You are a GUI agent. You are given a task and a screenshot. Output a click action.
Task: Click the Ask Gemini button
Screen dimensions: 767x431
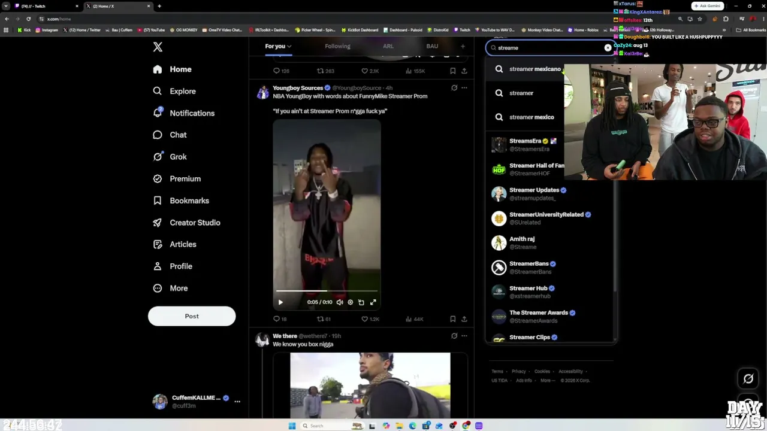707,6
